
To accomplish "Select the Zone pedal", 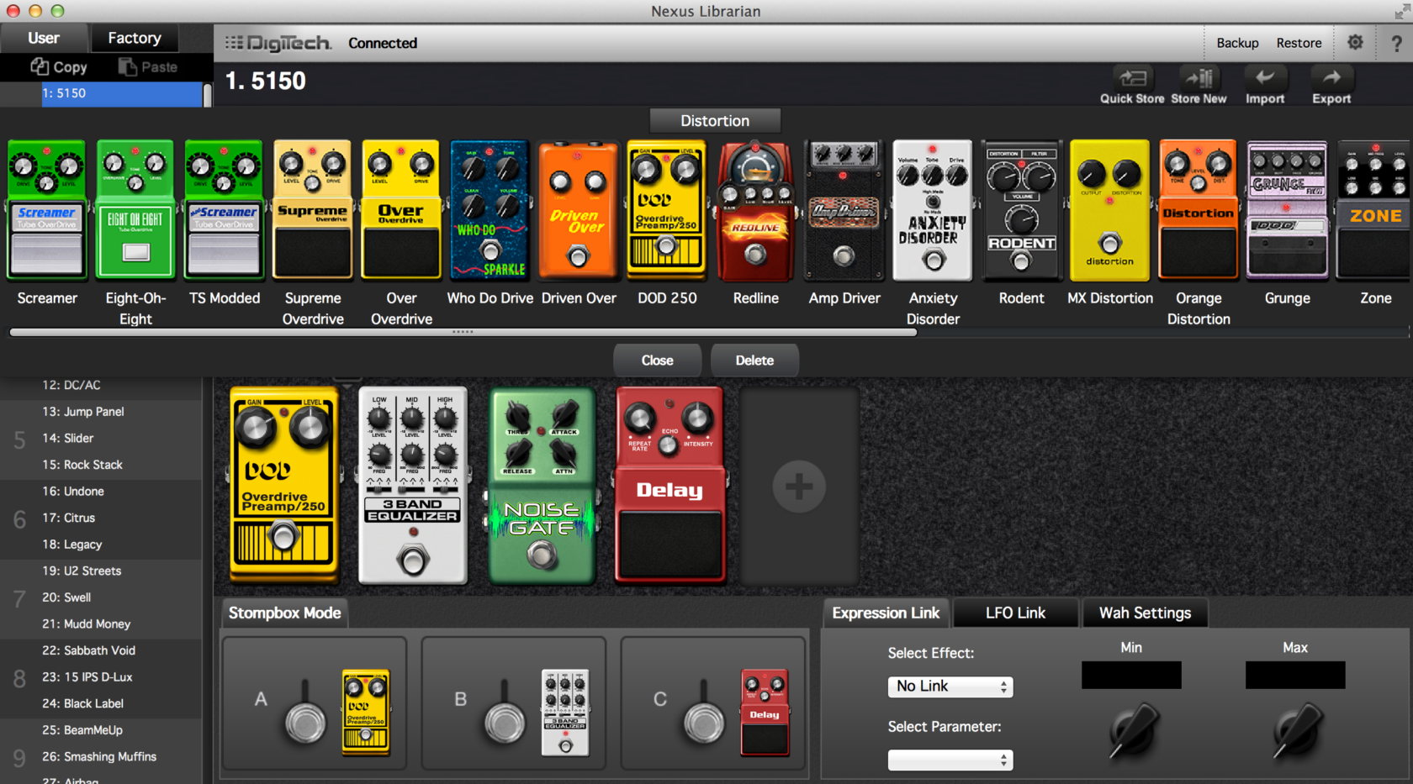I will pos(1374,210).
